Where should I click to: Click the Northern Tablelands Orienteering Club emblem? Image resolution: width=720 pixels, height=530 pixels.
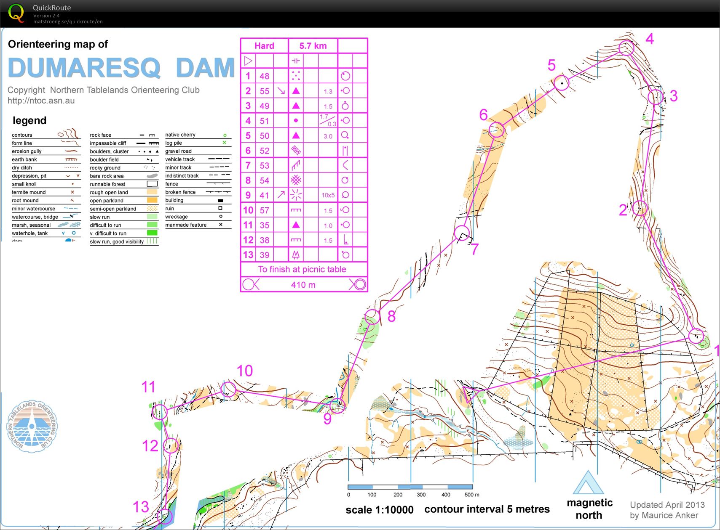click(x=32, y=427)
